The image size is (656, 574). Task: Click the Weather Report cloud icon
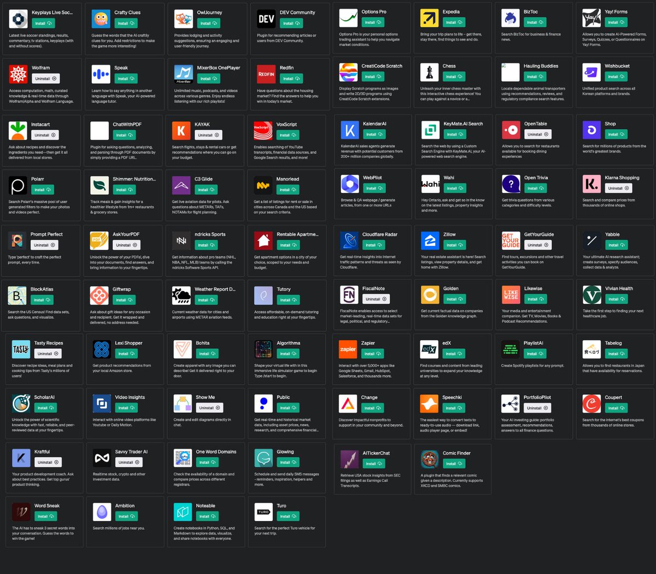[181, 296]
